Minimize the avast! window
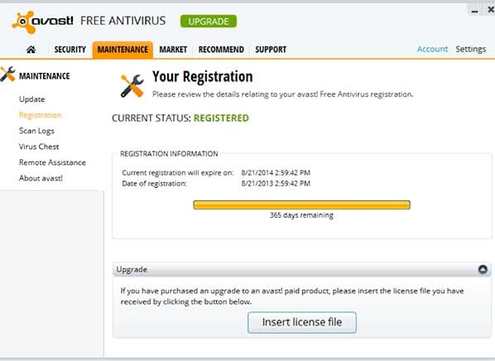This screenshot has width=495, height=361. [474, 10]
